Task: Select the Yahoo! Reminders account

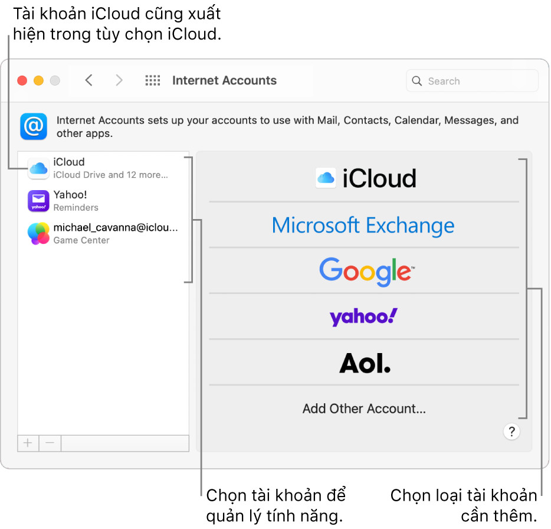Action: click(x=103, y=201)
